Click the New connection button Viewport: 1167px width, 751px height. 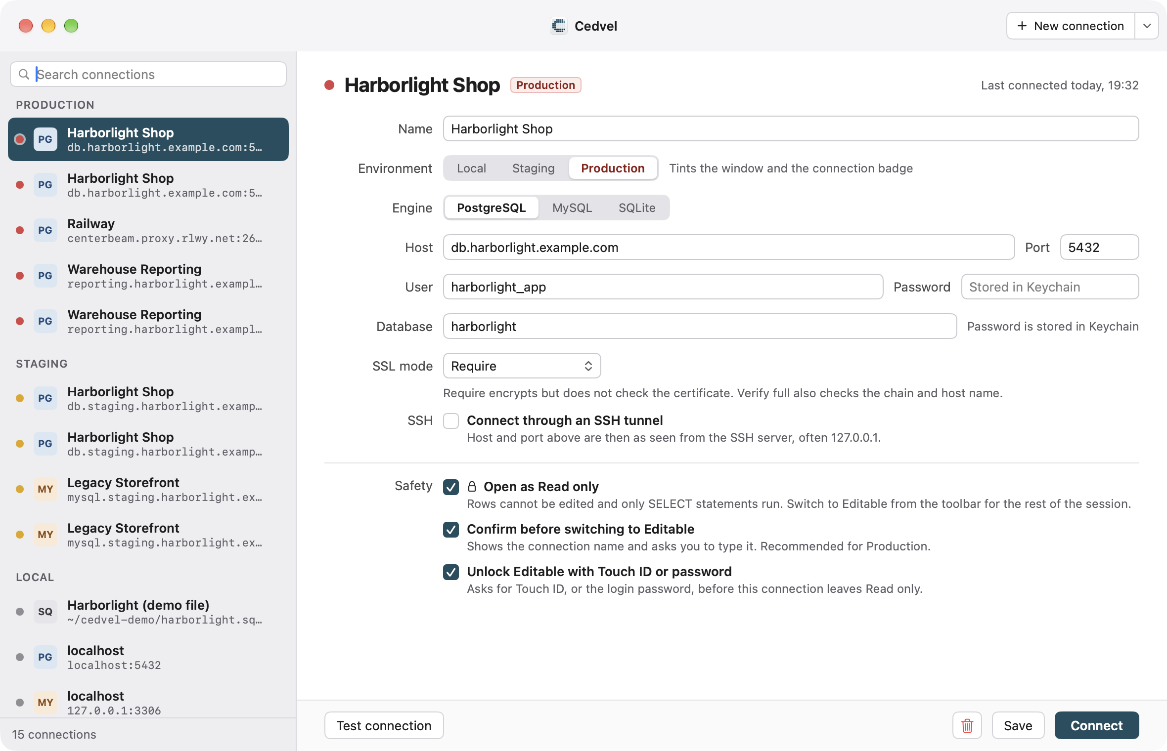click(1071, 26)
